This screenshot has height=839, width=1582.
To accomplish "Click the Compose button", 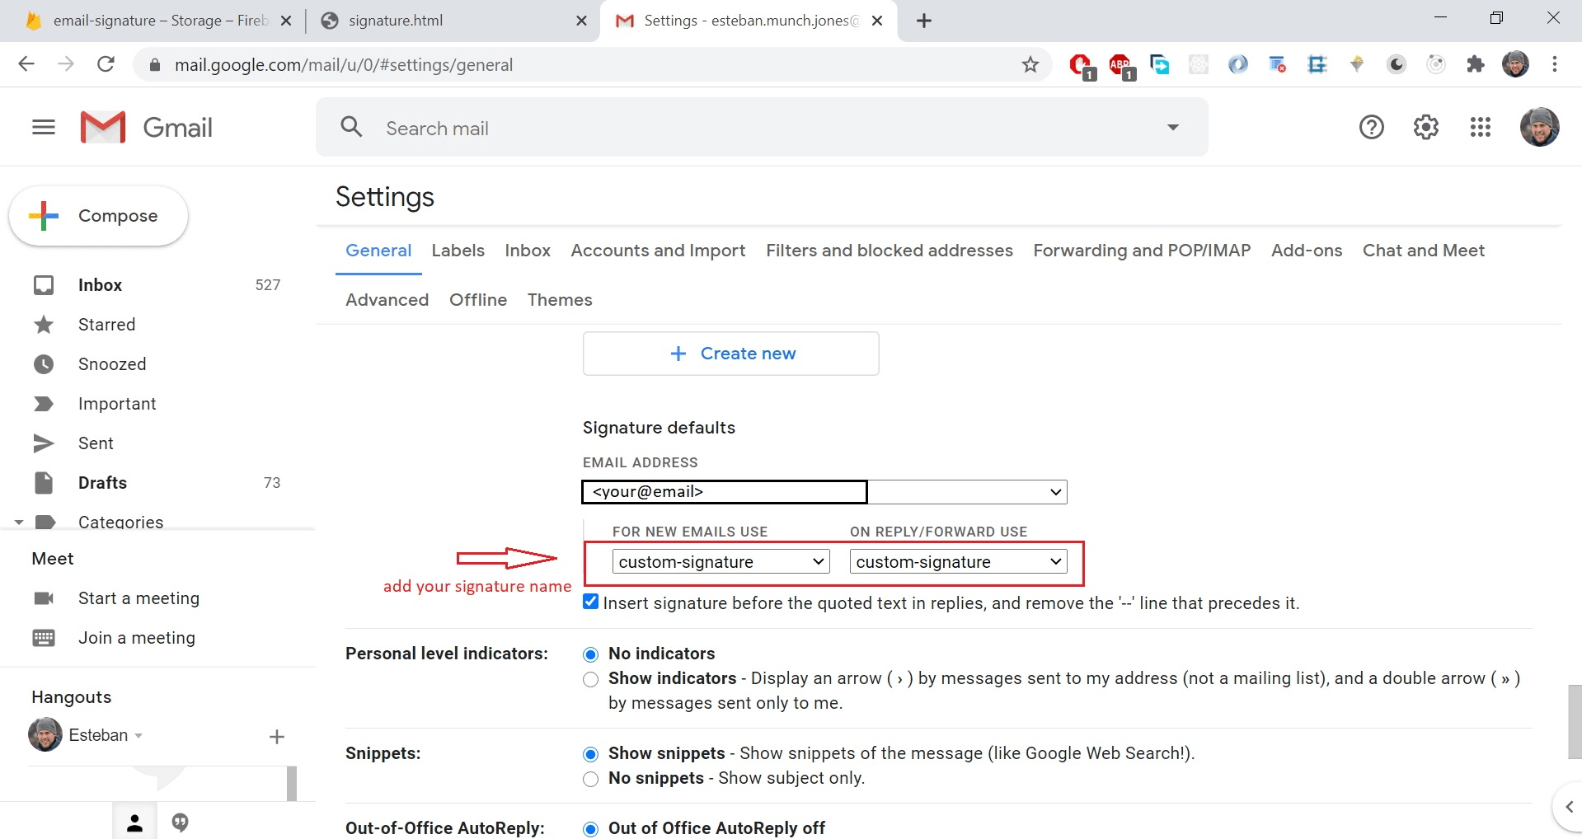I will tap(98, 215).
